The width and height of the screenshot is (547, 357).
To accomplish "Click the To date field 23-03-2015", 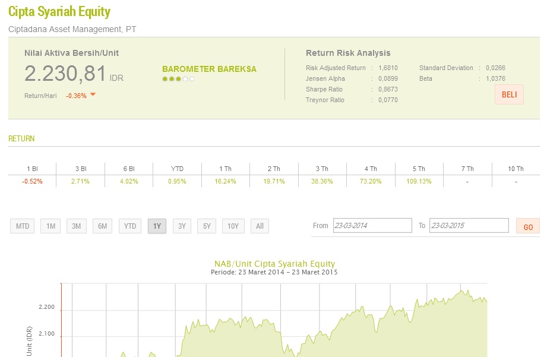I will [469, 226].
